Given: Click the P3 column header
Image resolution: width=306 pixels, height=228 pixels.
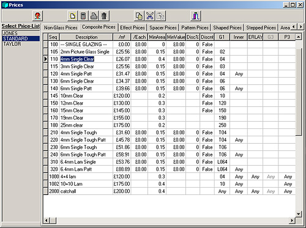Looking at the screenshot, I should point(287,37).
